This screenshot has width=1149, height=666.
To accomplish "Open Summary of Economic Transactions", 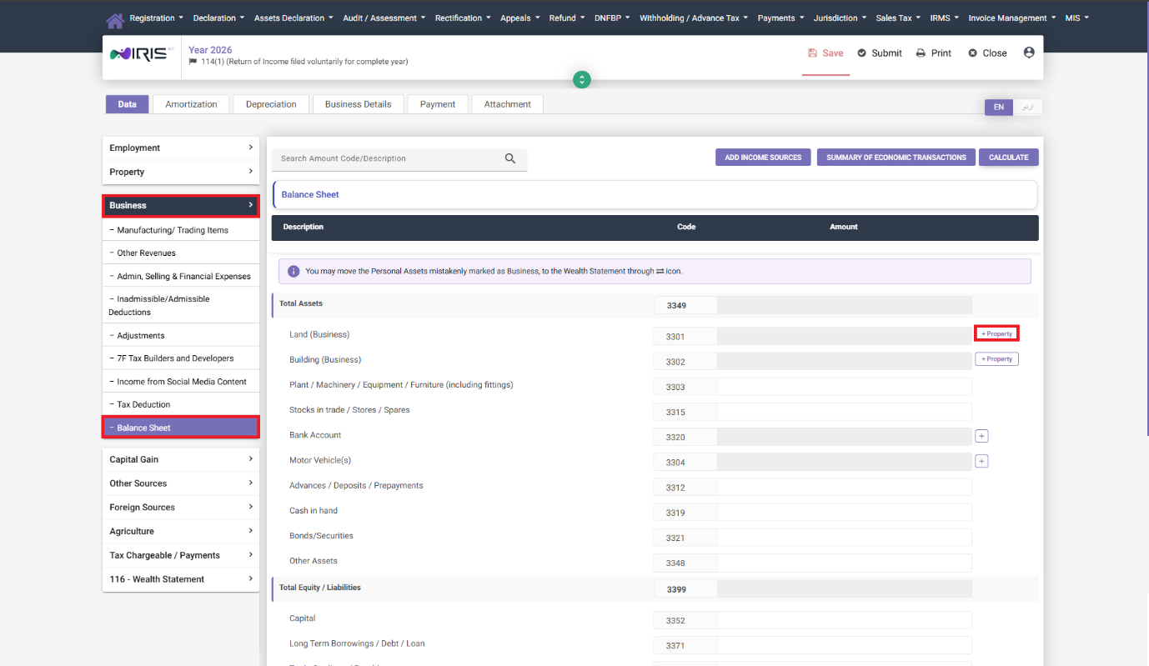I will point(896,158).
